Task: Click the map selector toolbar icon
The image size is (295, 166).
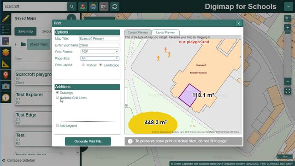Action: coord(104,6)
